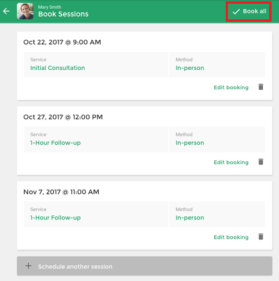Change service for the Nov 7 session

96,214
